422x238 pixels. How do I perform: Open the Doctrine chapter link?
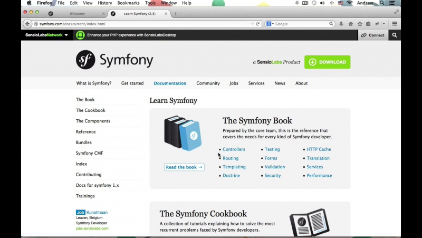(231, 175)
